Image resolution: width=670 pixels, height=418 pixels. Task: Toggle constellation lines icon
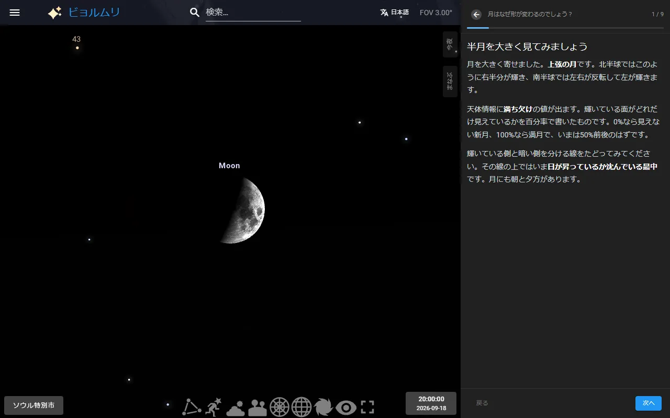coord(192,407)
